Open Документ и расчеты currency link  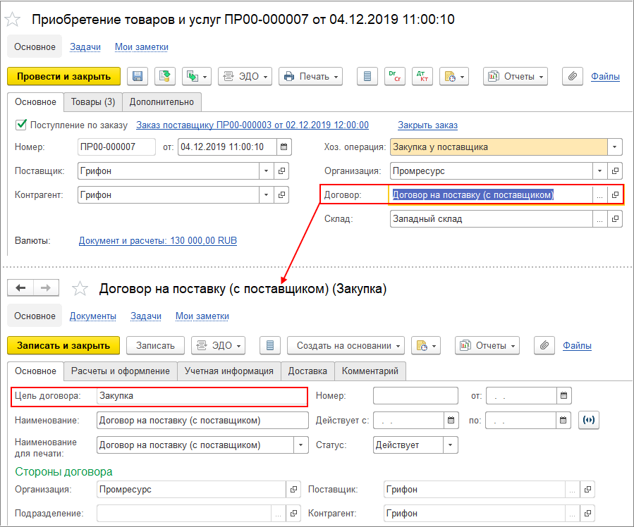[x=158, y=241]
